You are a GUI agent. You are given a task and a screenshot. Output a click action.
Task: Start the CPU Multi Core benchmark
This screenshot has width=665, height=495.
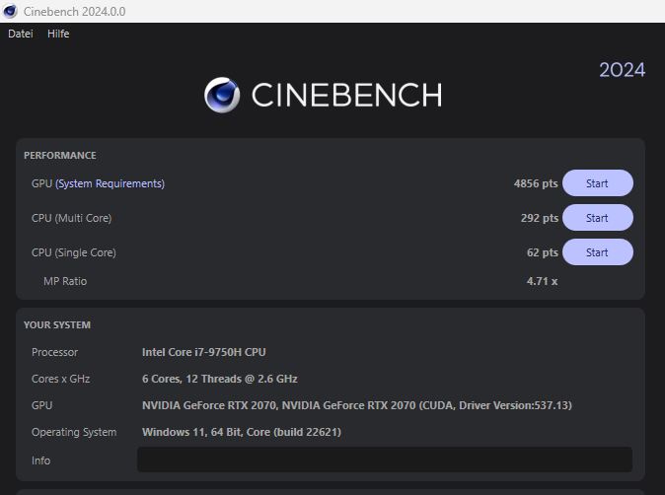(598, 218)
